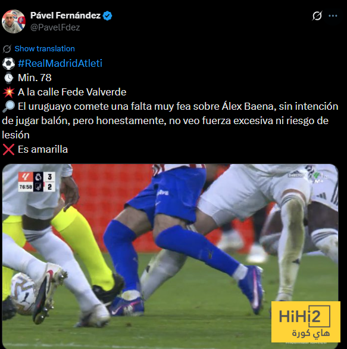Open the @PavelFdez handle link
Viewport: 347px width, 349px height.
tap(55, 27)
